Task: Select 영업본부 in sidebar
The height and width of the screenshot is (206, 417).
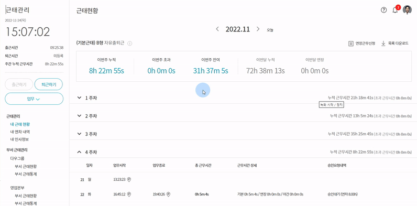Action: coord(17,187)
